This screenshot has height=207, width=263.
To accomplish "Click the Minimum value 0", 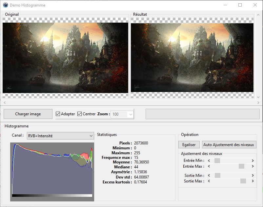I will [135, 148].
